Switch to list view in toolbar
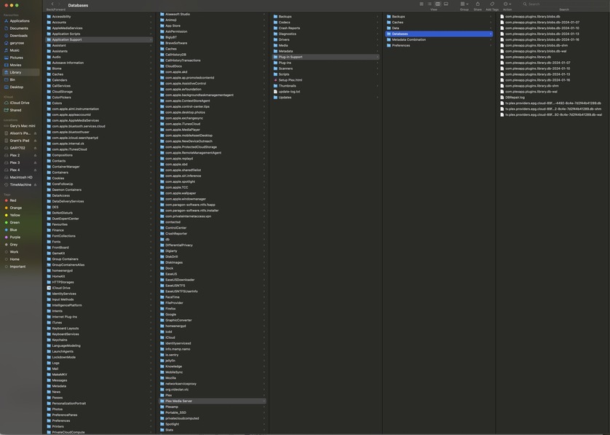Screen dimensions: 610x435 (x=429, y=4)
